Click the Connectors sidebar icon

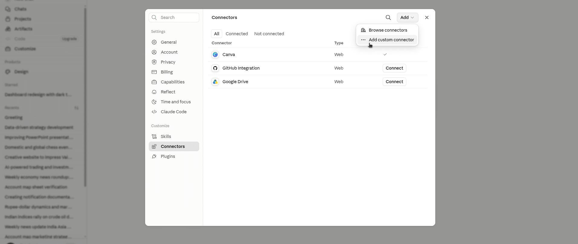coord(154,146)
